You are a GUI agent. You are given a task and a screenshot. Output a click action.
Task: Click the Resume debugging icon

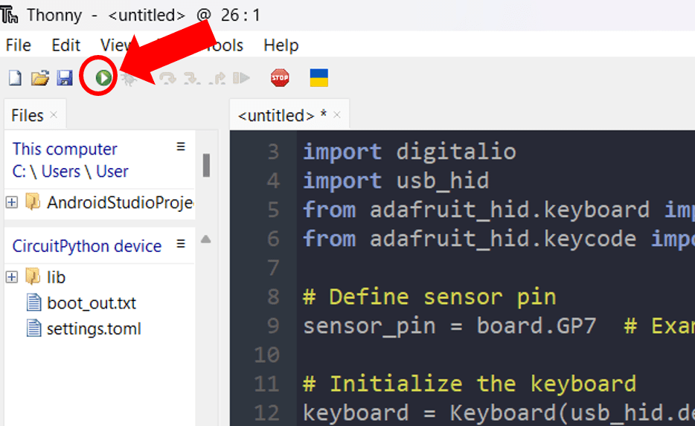click(241, 78)
